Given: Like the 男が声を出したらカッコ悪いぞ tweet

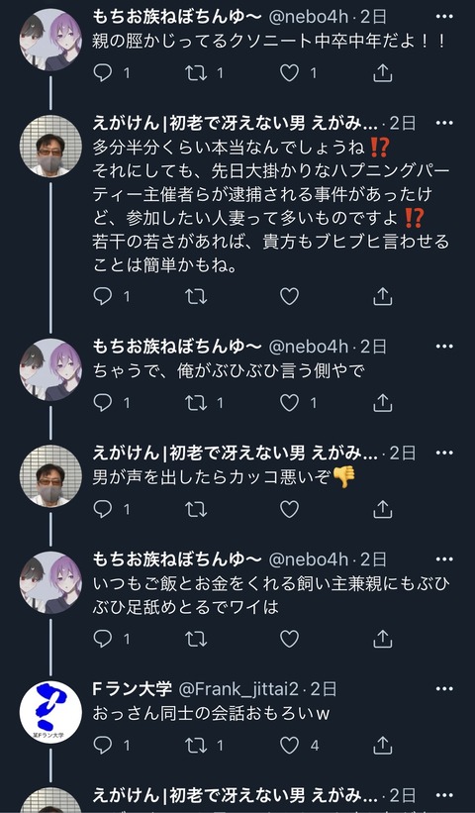Looking at the screenshot, I should pyautogui.click(x=290, y=509).
